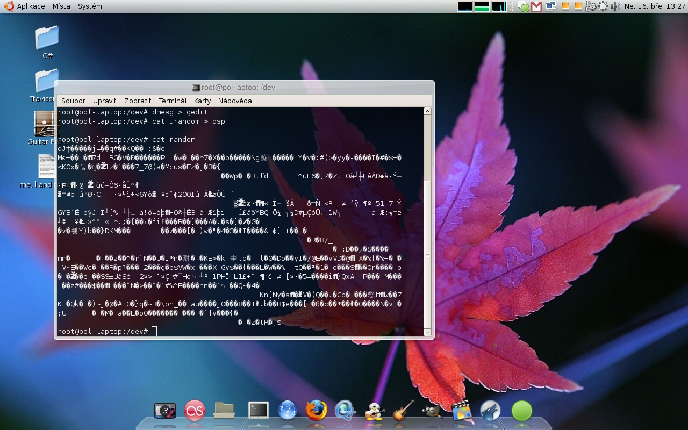
Task: Click the terminal vertical scrollbar thumb
Action: point(427,254)
